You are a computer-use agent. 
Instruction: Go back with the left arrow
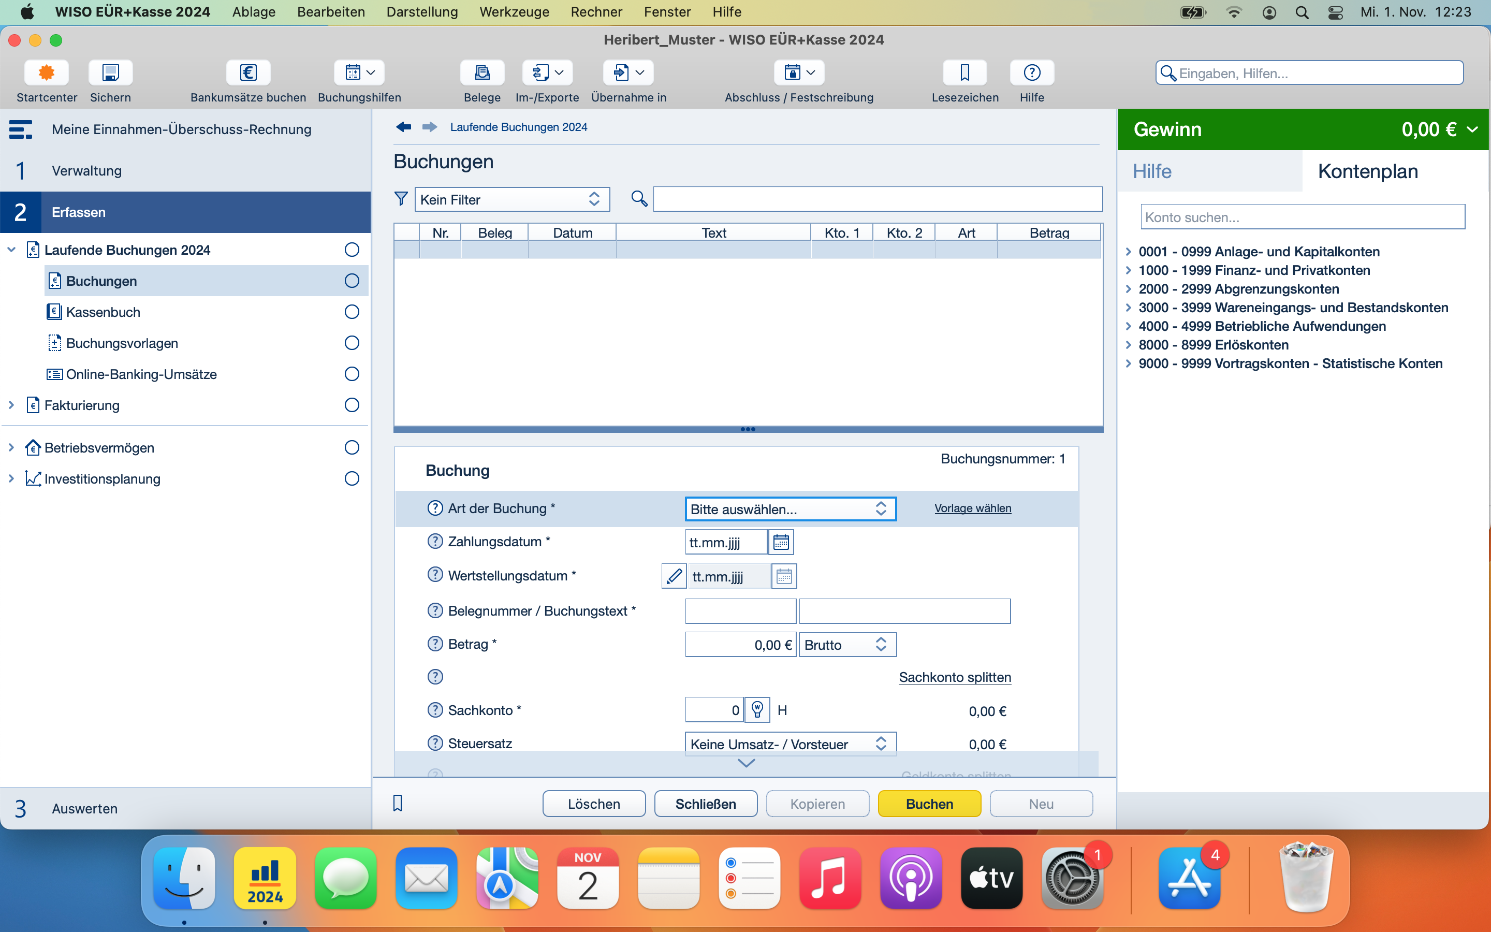404,127
